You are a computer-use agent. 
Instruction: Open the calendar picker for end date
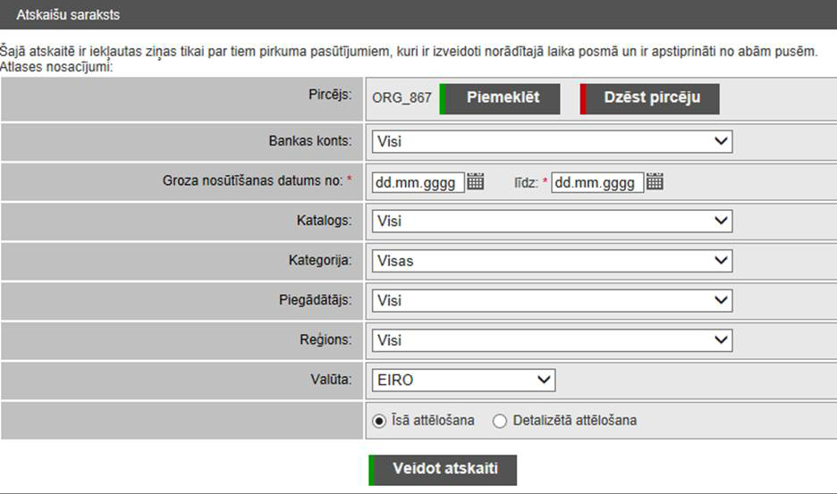655,182
